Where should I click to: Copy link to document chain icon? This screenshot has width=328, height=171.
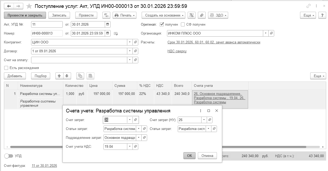(309, 6)
